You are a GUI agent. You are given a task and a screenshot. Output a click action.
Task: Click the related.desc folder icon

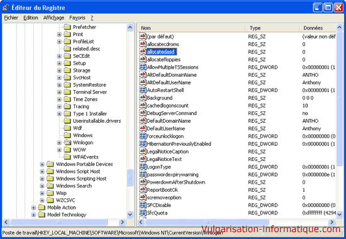coord(67,48)
